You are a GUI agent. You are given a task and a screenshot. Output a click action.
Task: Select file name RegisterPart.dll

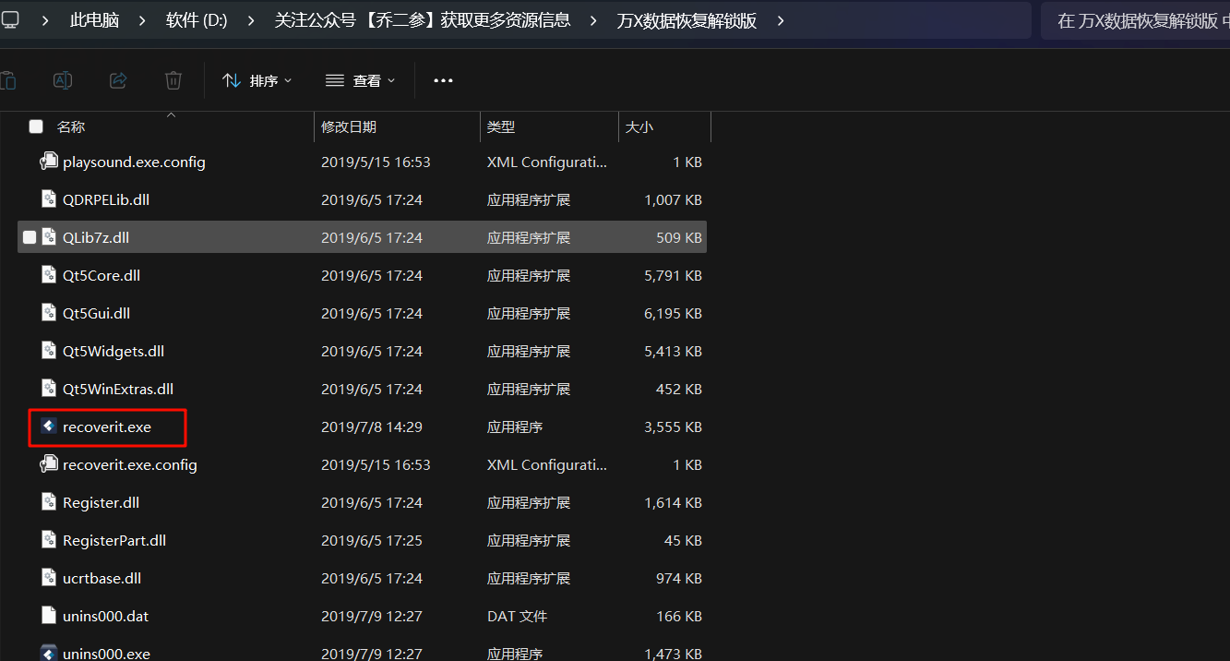pos(114,540)
